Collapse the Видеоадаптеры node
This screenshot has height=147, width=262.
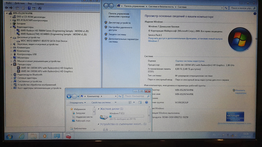coord(11,27)
